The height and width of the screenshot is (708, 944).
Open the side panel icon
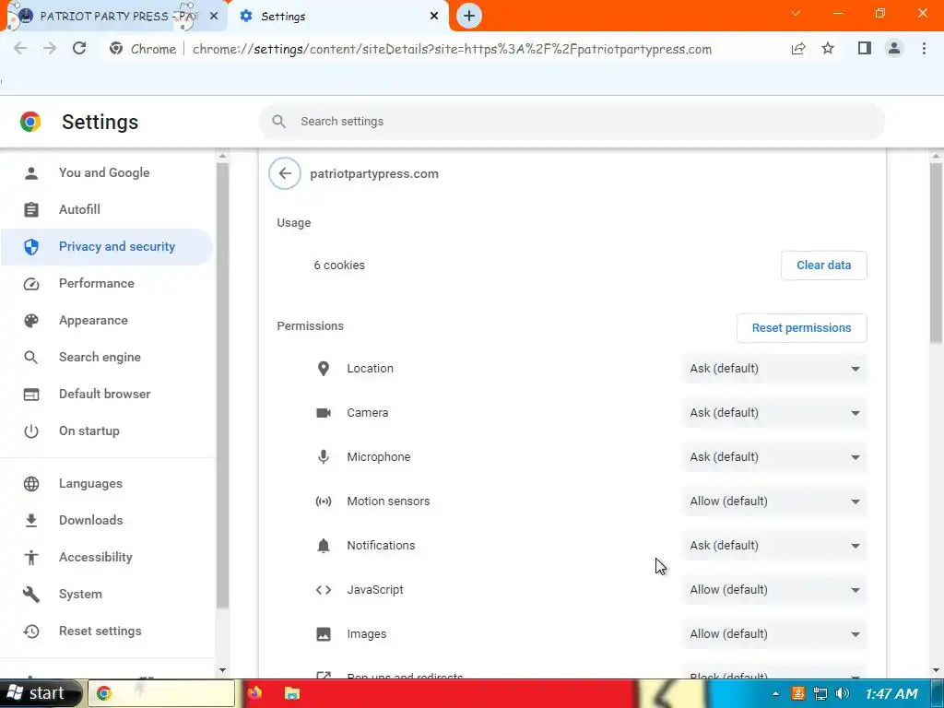[x=865, y=49]
